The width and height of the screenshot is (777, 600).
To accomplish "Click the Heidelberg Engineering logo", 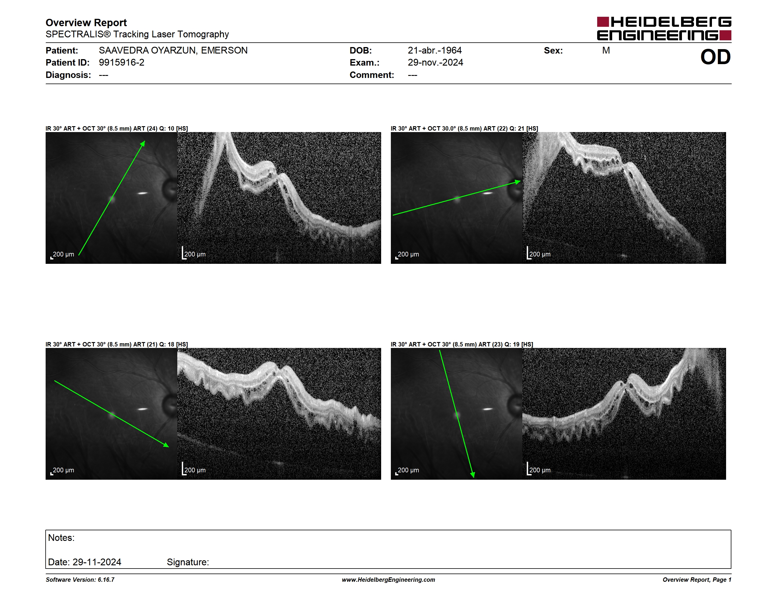I will coord(664,29).
